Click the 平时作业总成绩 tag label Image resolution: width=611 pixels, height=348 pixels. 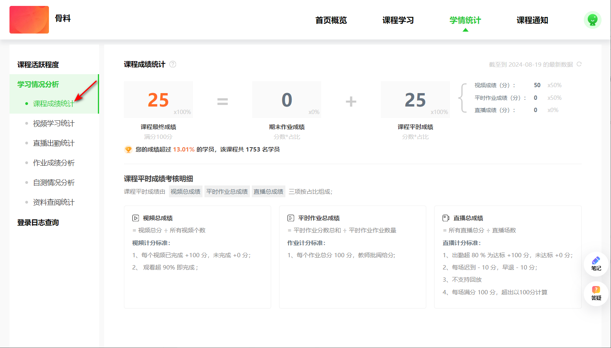227,192
